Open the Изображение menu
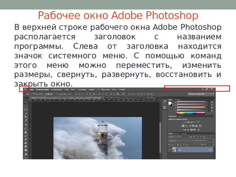This screenshot has width=236, height=177. (x=56, y=90)
